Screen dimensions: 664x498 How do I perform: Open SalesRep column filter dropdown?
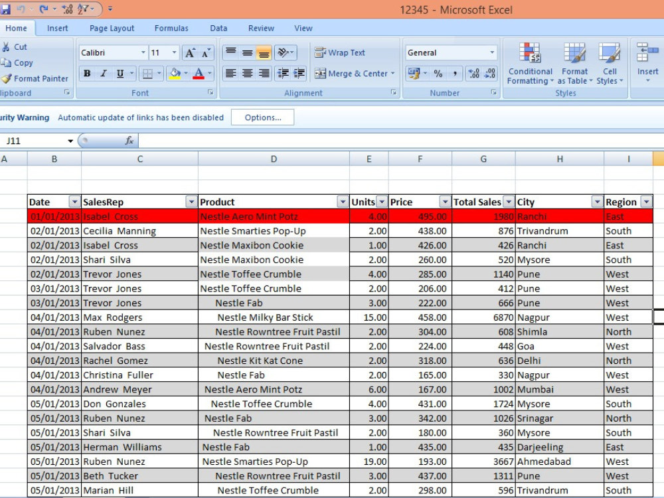[191, 202]
